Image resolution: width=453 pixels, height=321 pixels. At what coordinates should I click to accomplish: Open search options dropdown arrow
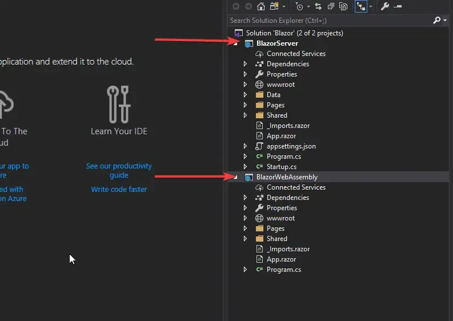pyautogui.click(x=445, y=20)
